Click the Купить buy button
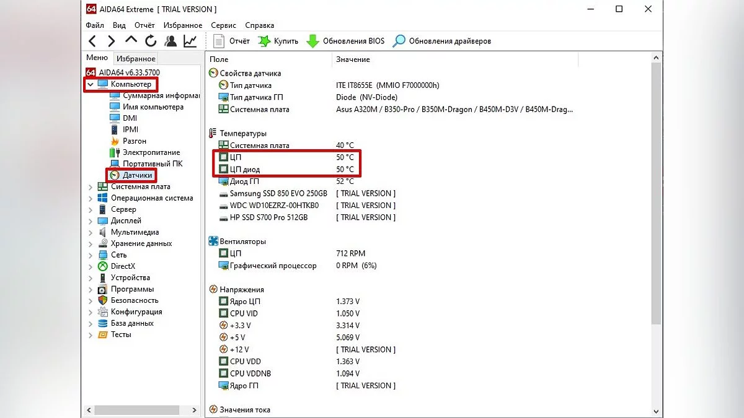The width and height of the screenshot is (744, 418). [x=278, y=41]
